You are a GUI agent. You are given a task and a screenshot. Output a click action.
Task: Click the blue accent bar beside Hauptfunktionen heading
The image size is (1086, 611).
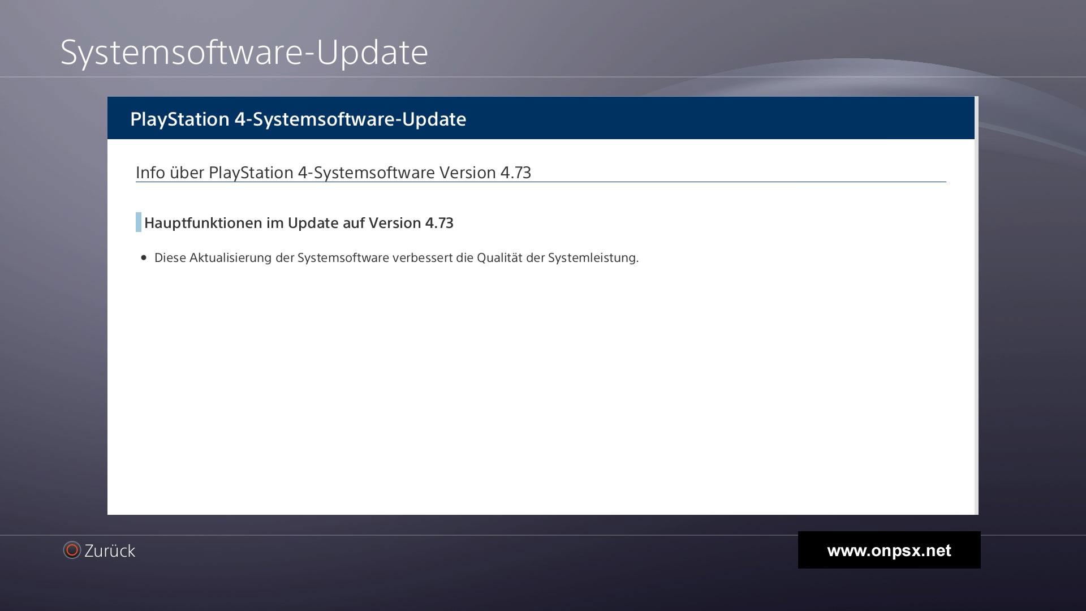(x=138, y=223)
